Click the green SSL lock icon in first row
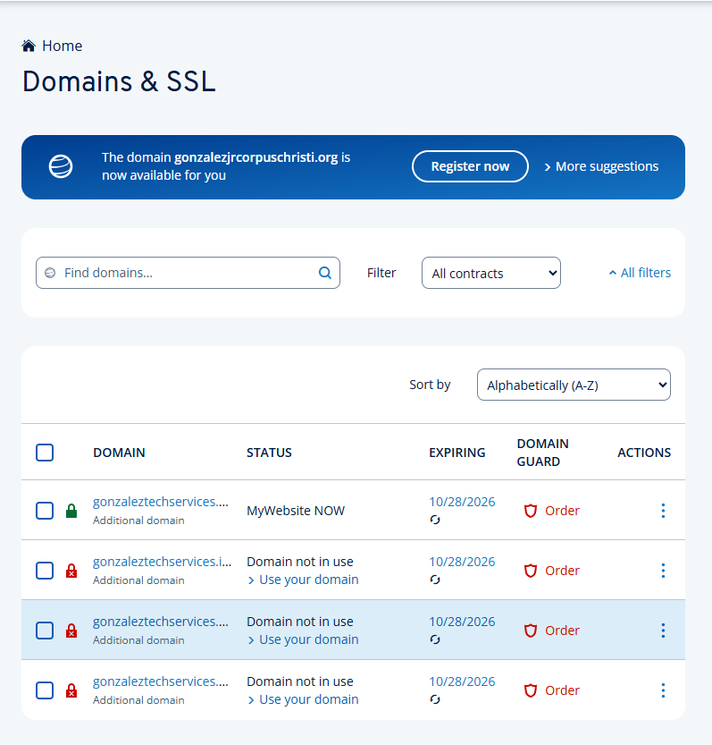 tap(71, 512)
